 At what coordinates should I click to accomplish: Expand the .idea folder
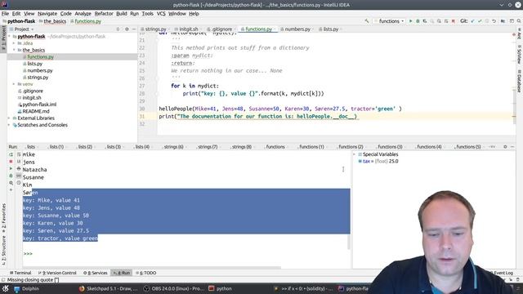[14, 43]
